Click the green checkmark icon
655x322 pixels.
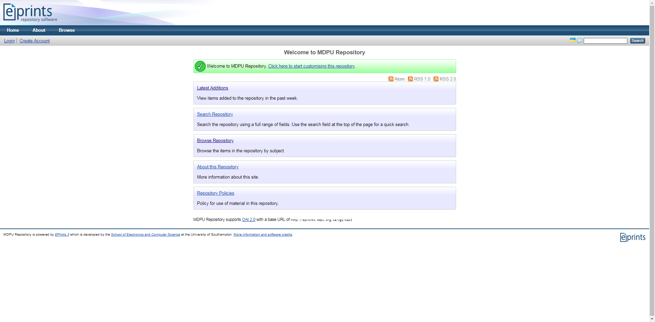pyautogui.click(x=200, y=66)
